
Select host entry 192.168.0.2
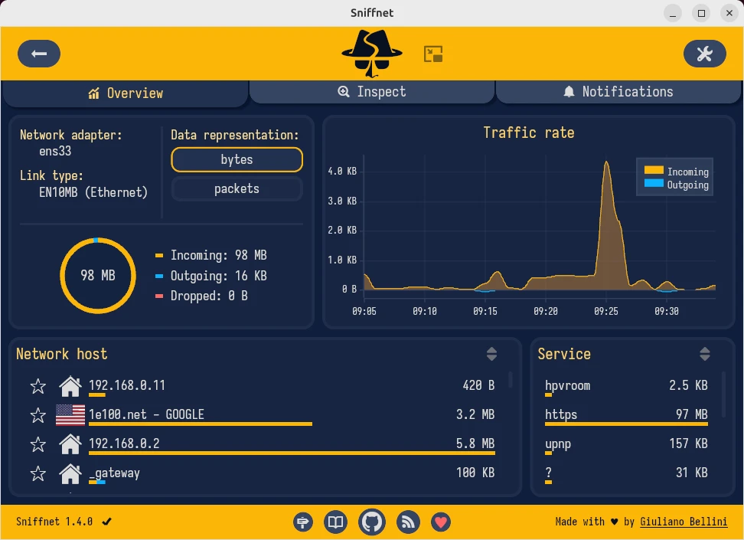click(x=292, y=444)
